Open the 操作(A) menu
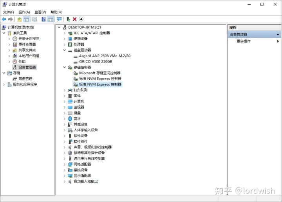Image resolution: width=282 pixels, height=202 pixels. pyautogui.click(x=24, y=12)
